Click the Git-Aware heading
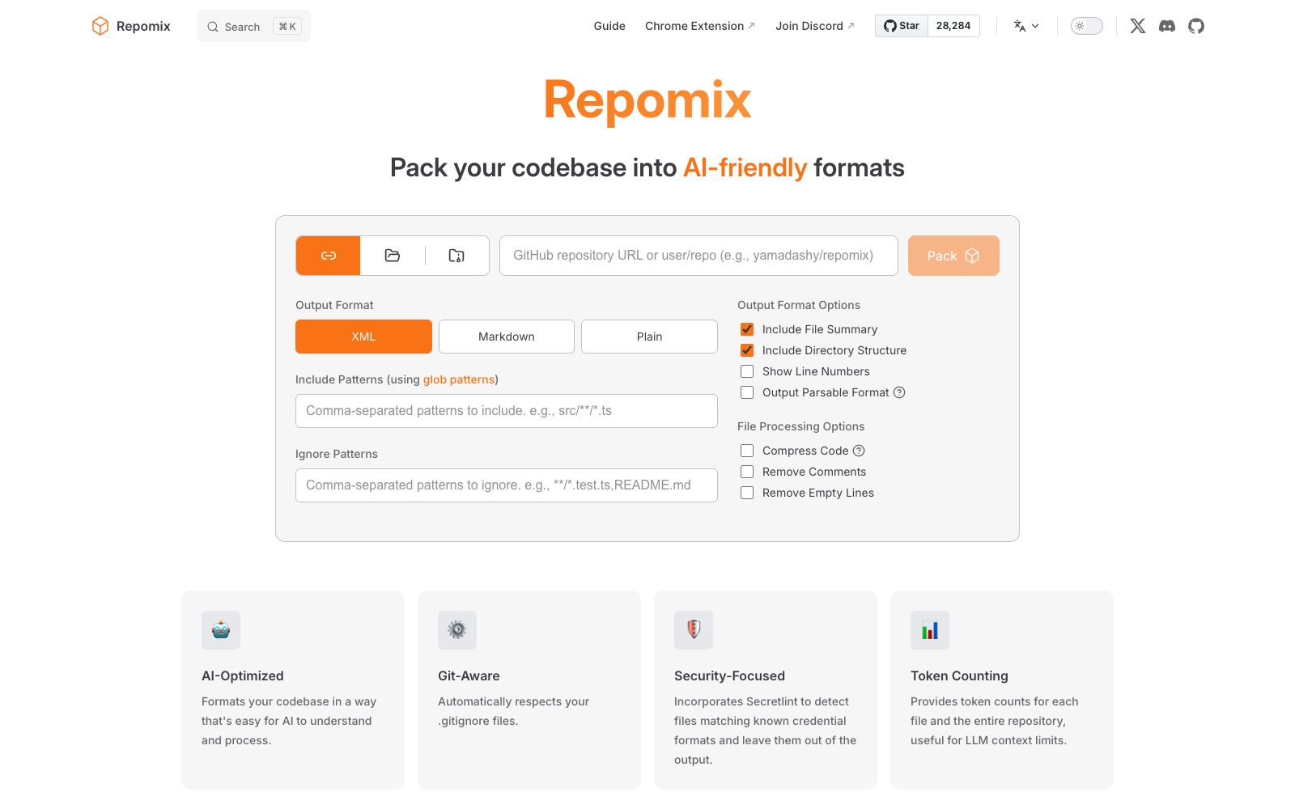Image resolution: width=1295 pixels, height=809 pixels. tap(469, 676)
